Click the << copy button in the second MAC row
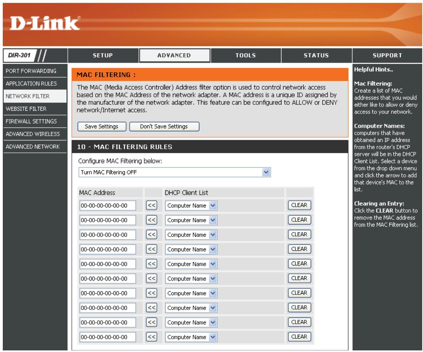Image resolution: width=423 pixels, height=352 pixels. (x=151, y=220)
